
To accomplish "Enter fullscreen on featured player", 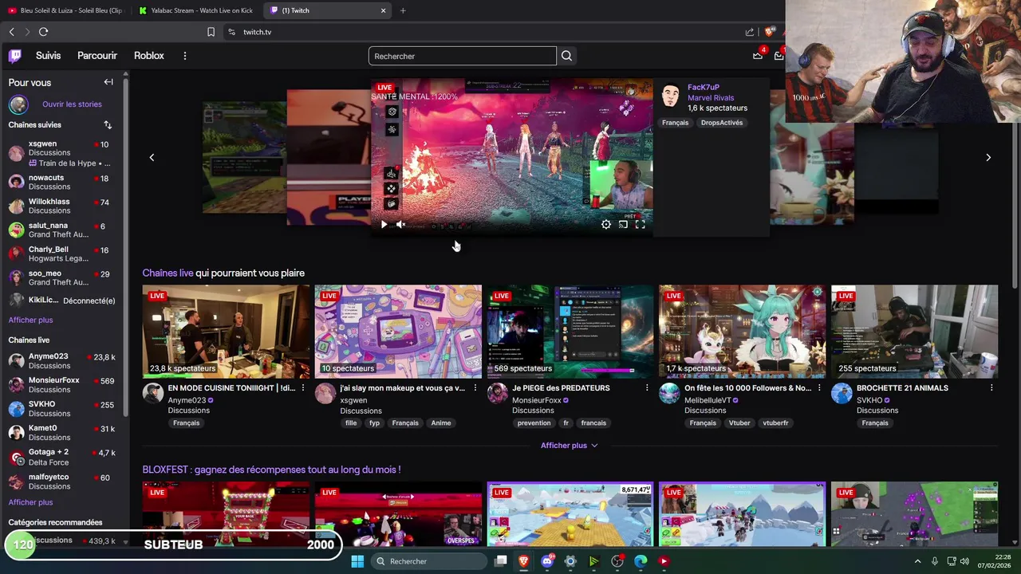I will point(640,225).
